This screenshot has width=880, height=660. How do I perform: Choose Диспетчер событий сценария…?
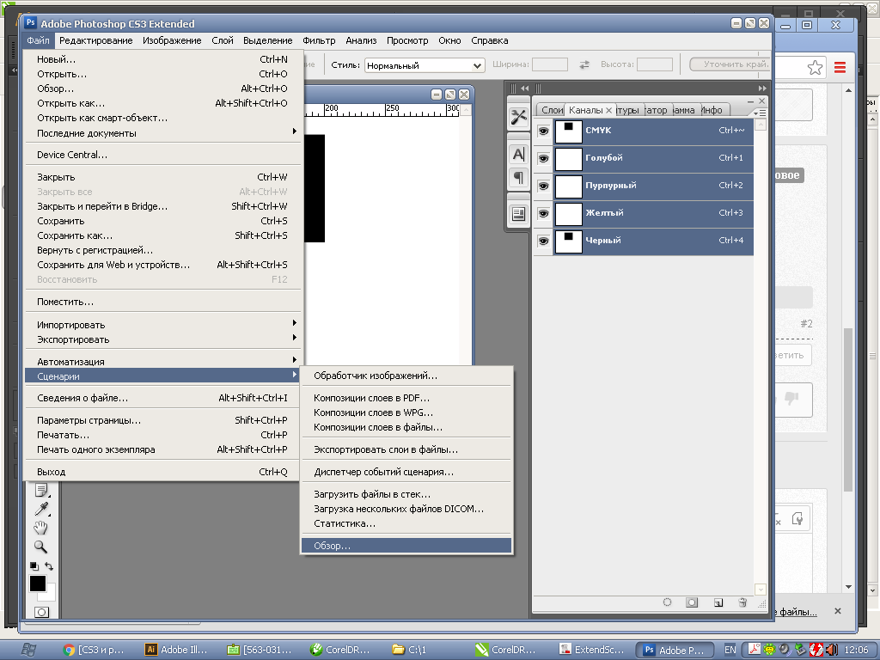(406, 472)
